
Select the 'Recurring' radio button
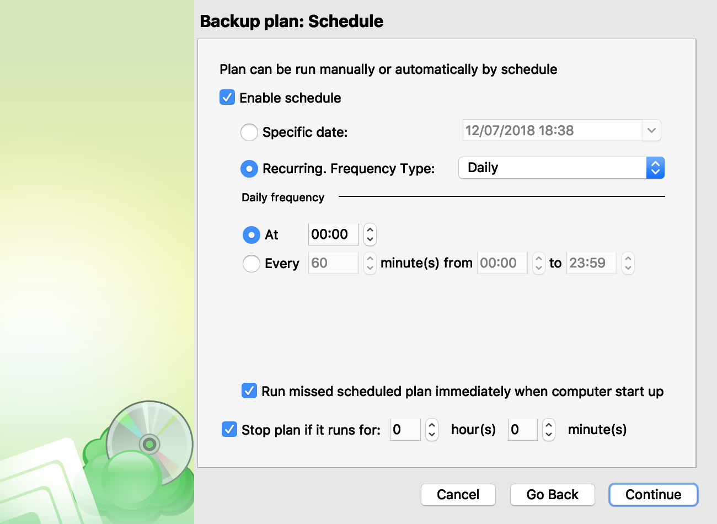coord(249,169)
